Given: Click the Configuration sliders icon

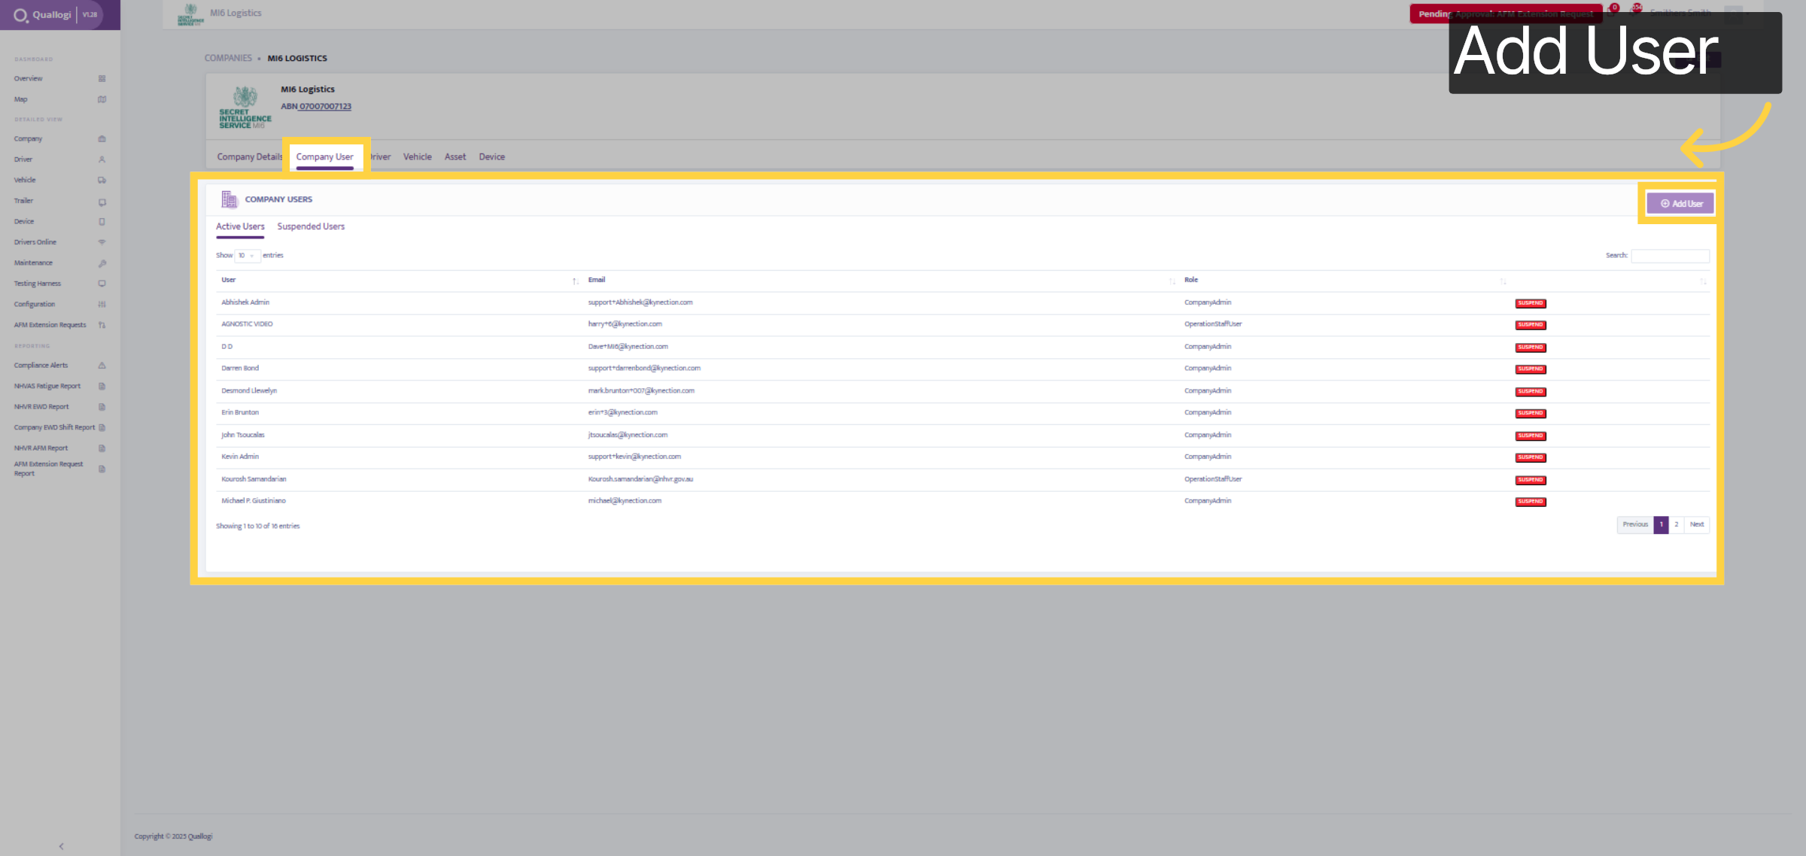Looking at the screenshot, I should [x=102, y=305].
